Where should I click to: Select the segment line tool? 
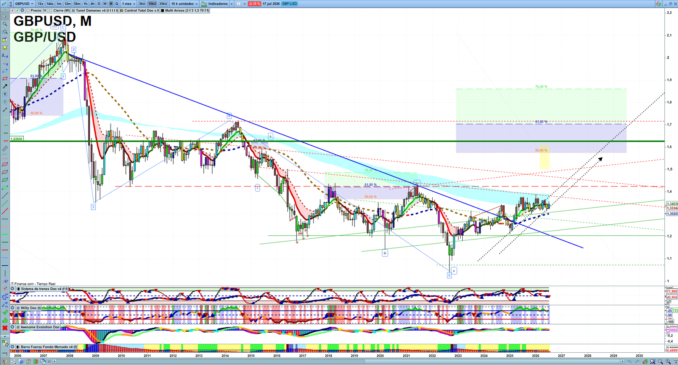pyautogui.click(x=5, y=109)
